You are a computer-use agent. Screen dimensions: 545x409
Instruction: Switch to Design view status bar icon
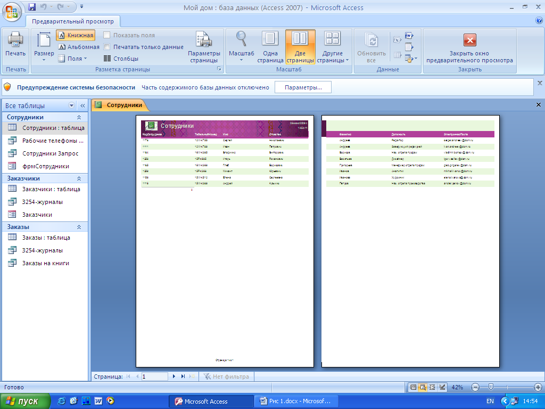[x=442, y=387]
